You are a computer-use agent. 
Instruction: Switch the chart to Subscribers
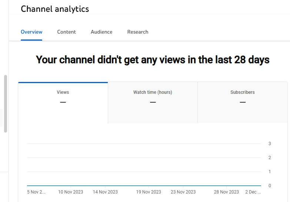[x=243, y=97]
